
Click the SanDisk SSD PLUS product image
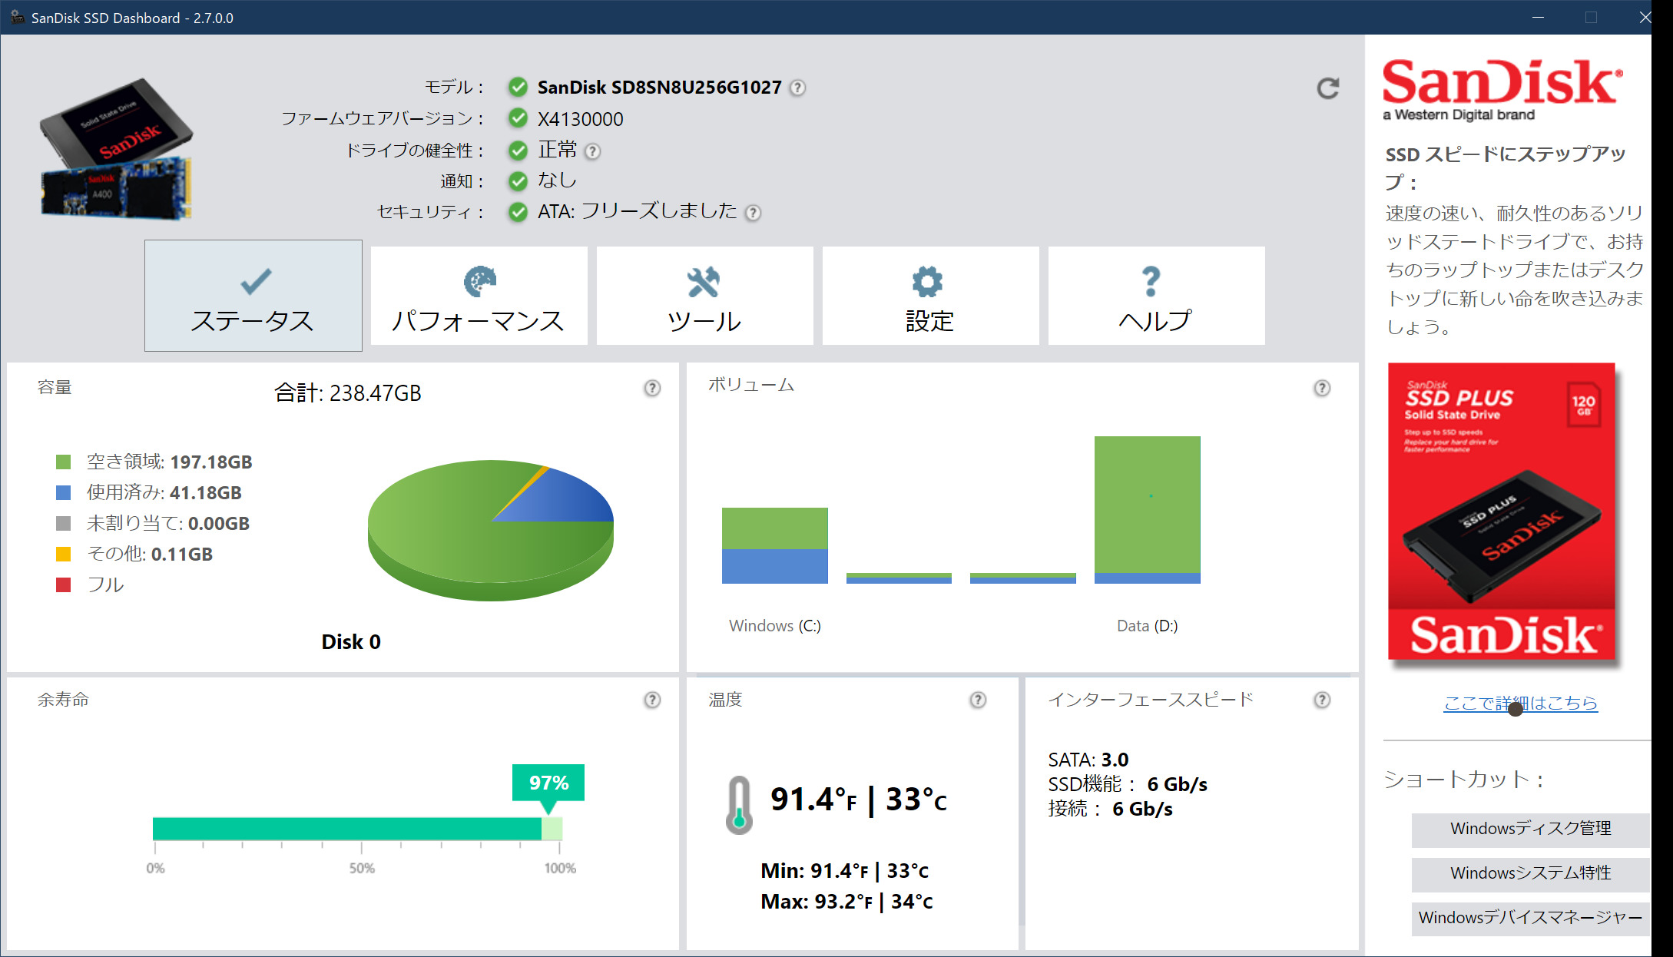1502,511
